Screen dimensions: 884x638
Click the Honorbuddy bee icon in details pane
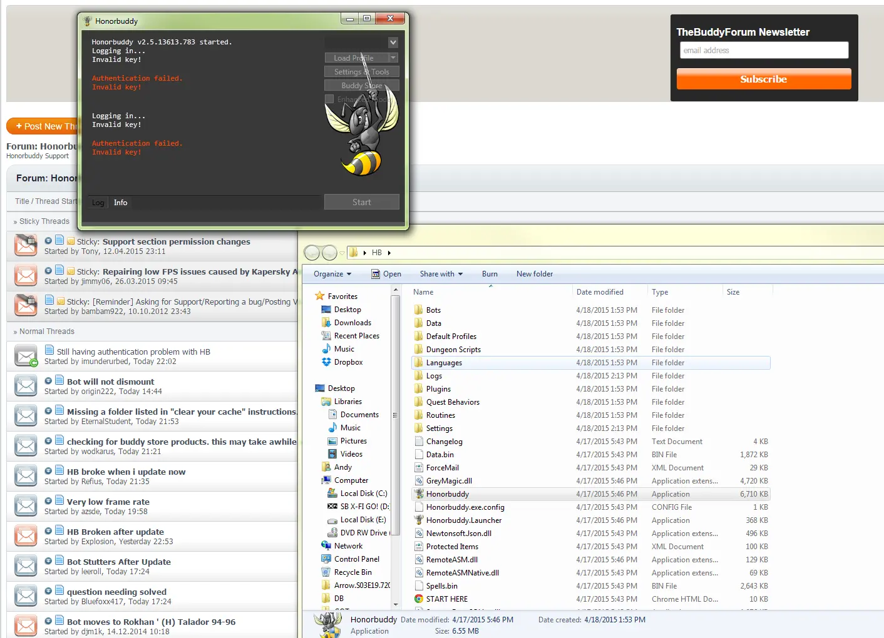pos(327,625)
